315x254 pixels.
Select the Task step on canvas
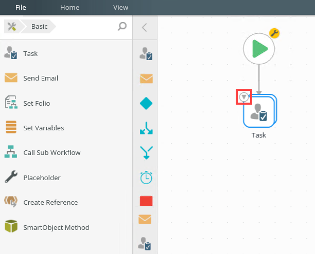260,111
